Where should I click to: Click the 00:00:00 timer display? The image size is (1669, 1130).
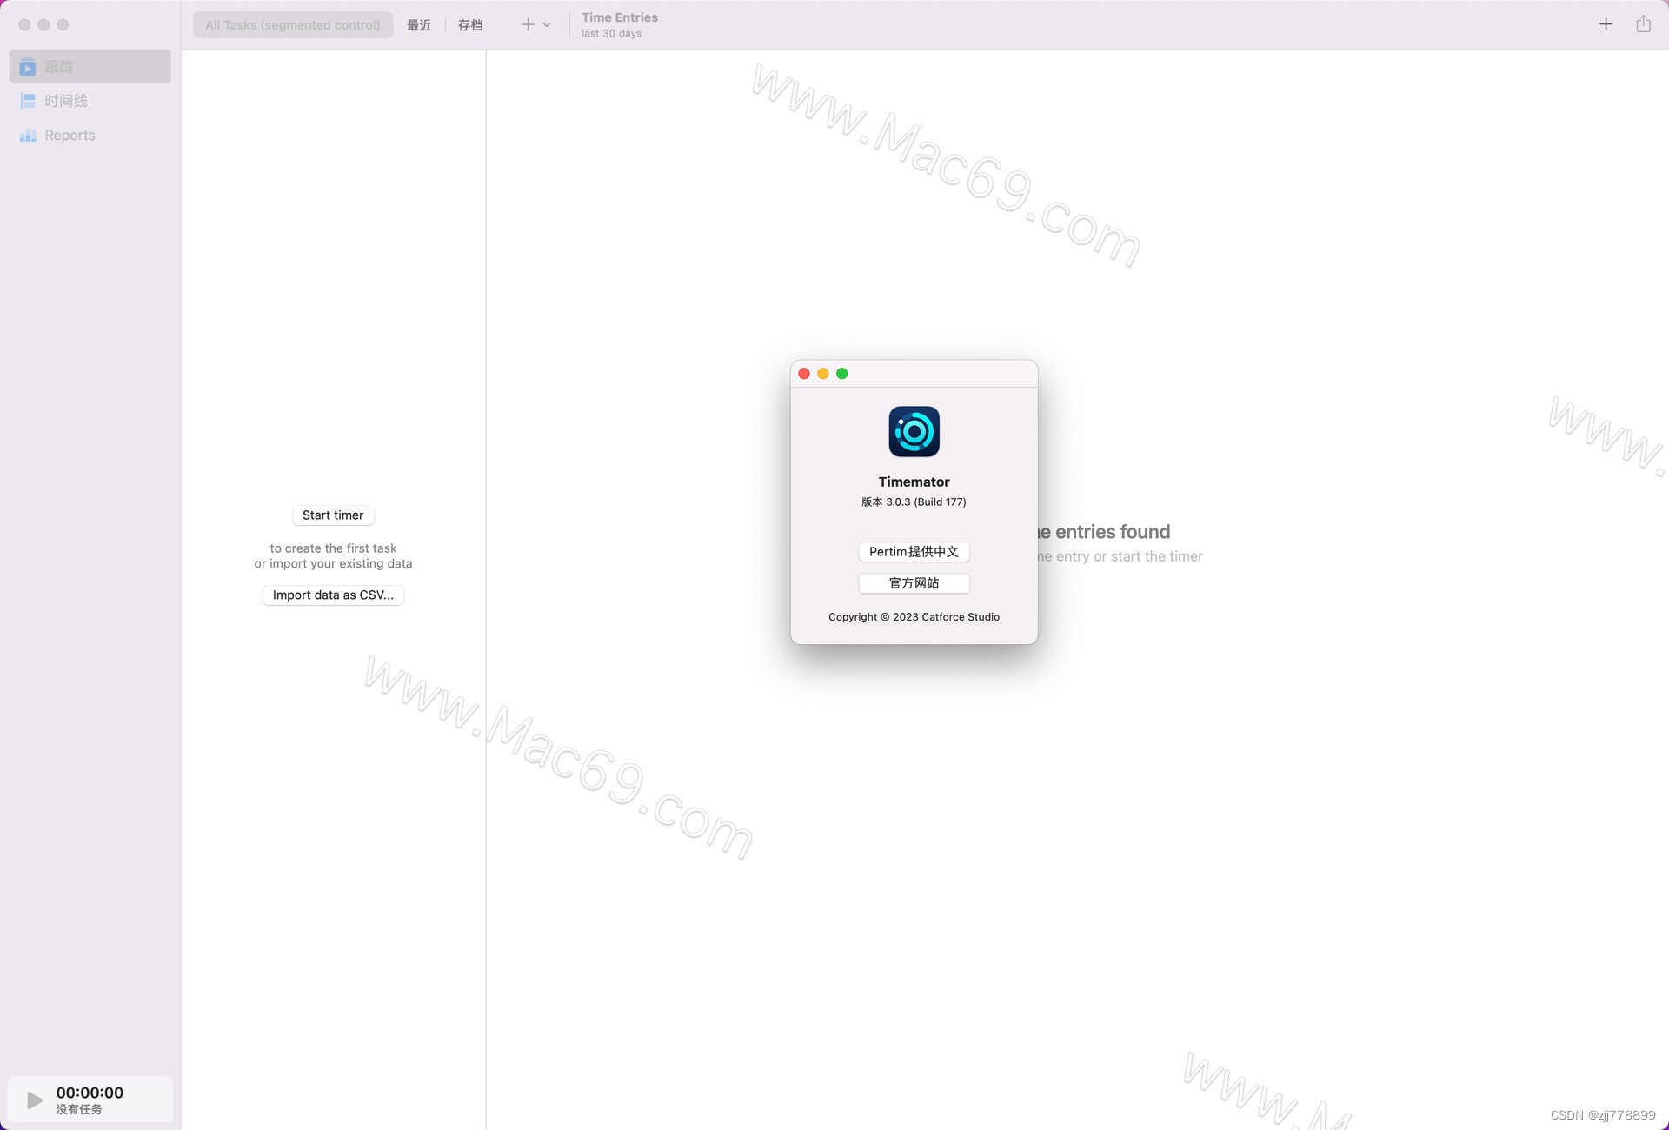(x=90, y=1093)
